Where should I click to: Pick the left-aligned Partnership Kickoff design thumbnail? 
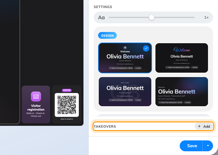[182, 92]
